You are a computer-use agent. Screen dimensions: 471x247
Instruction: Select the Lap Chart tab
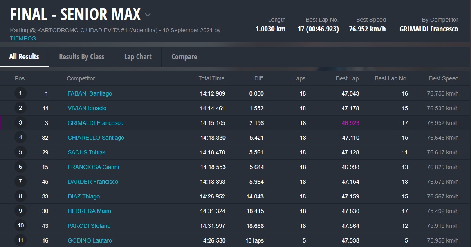(138, 57)
